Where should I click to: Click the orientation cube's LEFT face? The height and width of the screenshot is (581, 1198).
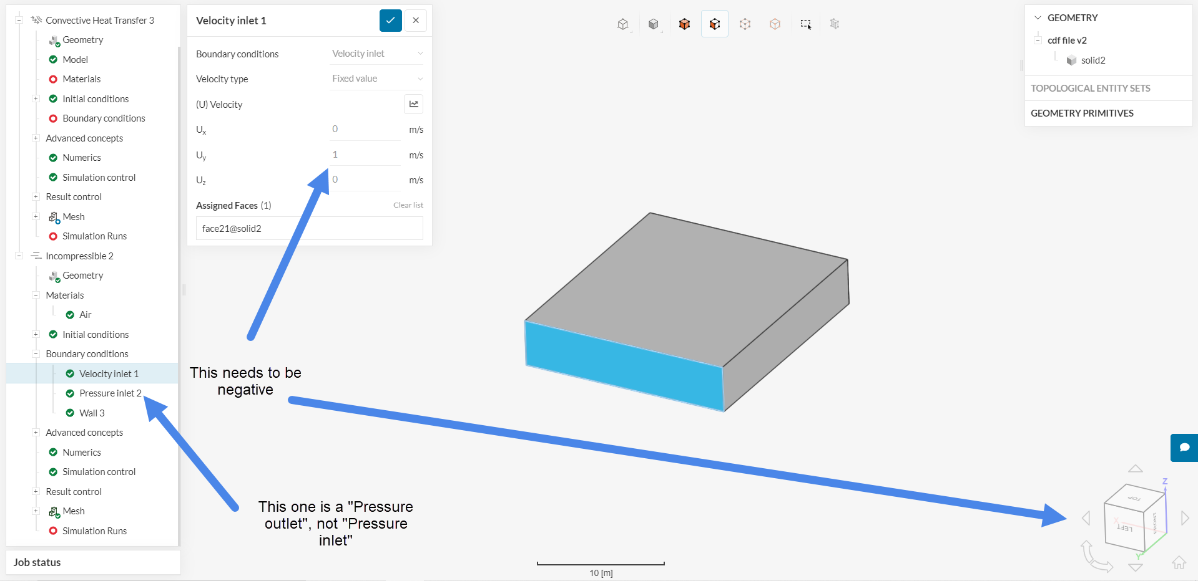pos(1124,527)
